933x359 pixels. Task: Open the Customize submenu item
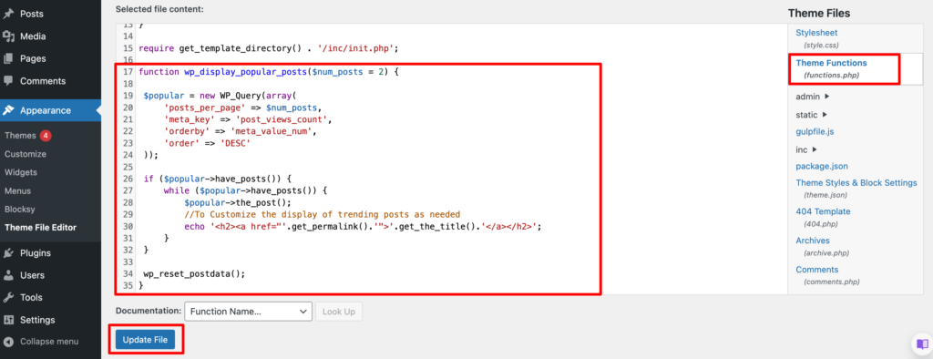pyautogui.click(x=25, y=154)
